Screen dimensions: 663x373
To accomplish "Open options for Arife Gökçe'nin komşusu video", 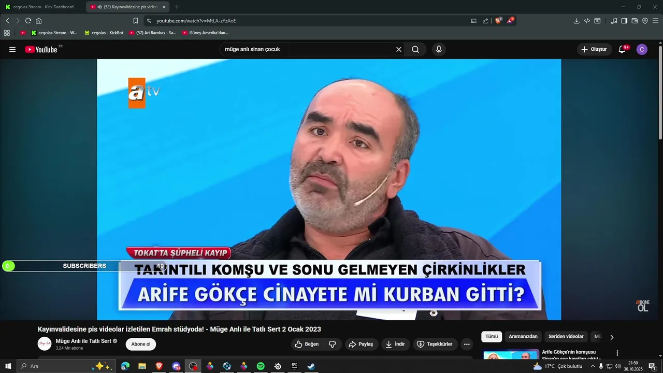I will [x=617, y=353].
